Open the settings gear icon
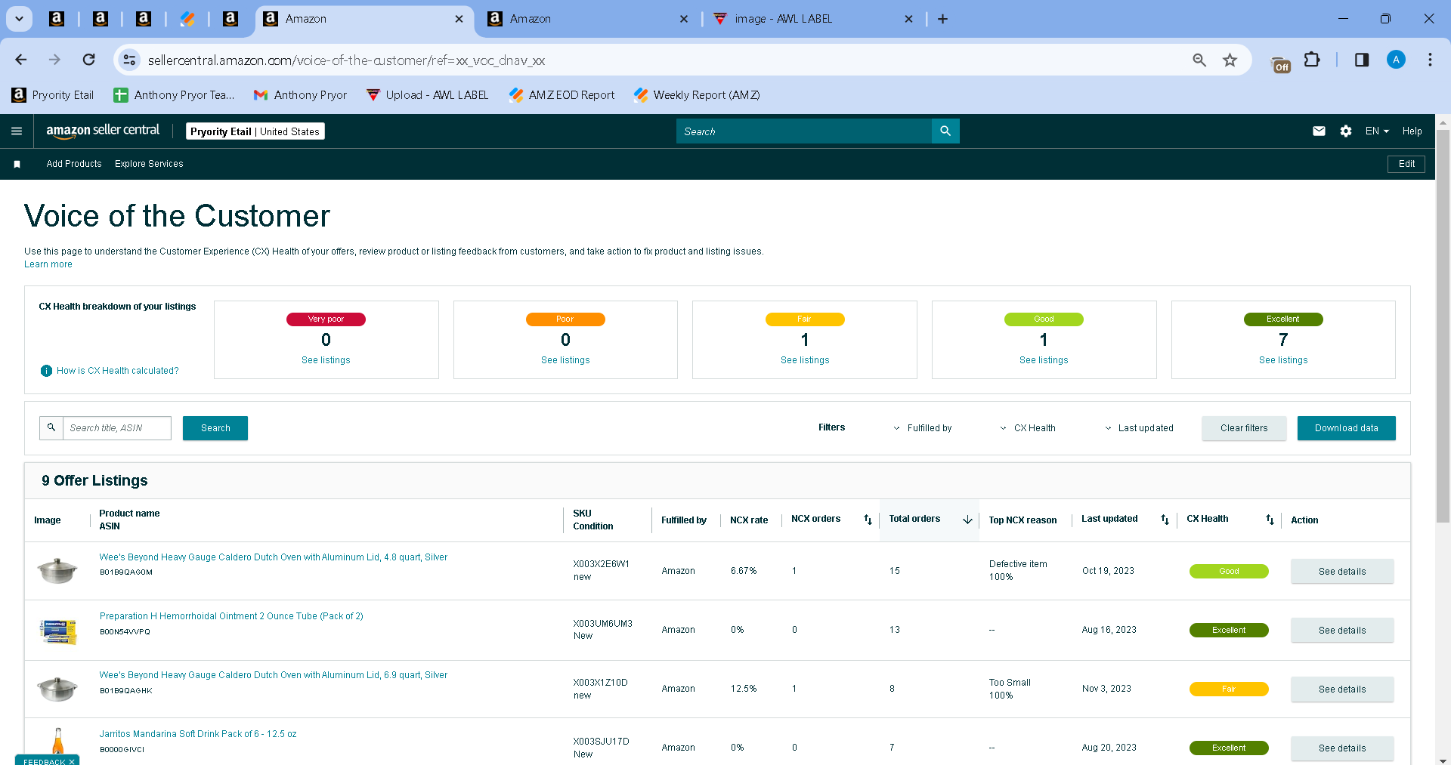This screenshot has width=1451, height=765. [x=1346, y=131]
